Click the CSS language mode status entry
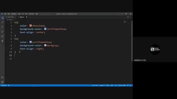The image size is (177, 99). pyautogui.click(x=116, y=86)
